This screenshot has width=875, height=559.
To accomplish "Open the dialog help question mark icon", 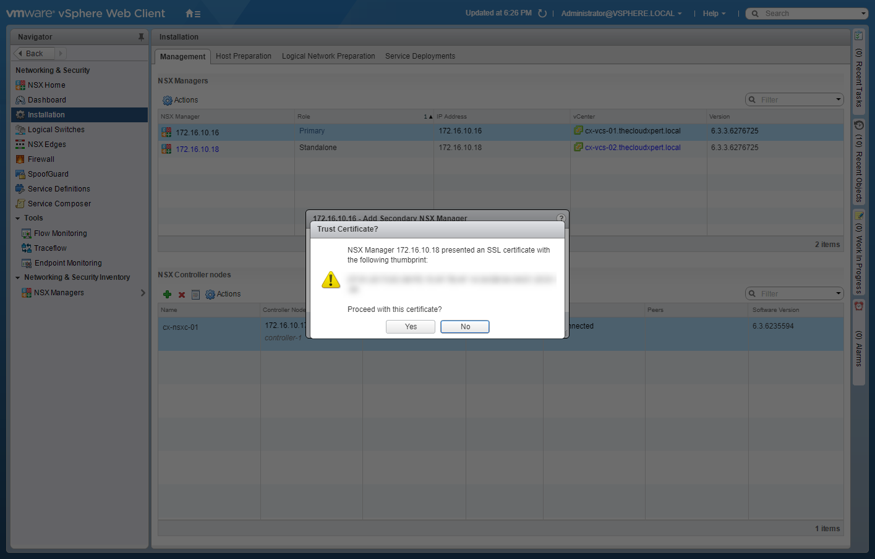I will (561, 218).
